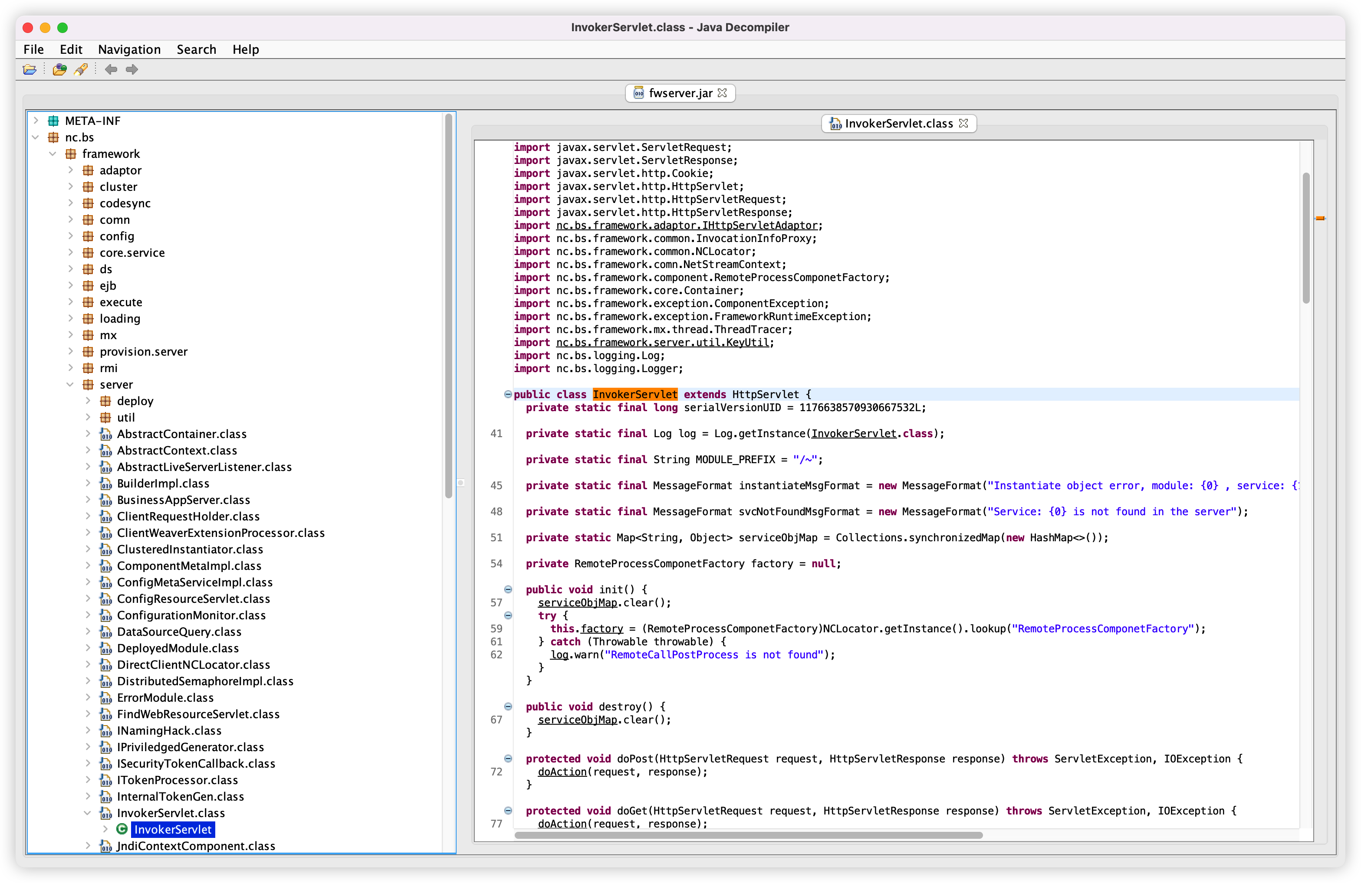Image resolution: width=1361 pixels, height=883 pixels.
Task: Click the green InvokerServlet class icon
Action: pos(122,829)
